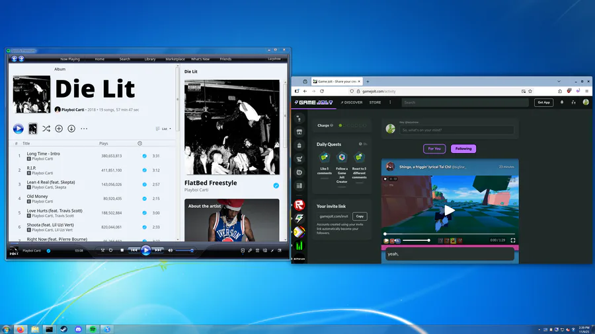Toggle the now playing view icon in the player bar
This screenshot has width=595, height=334.
click(243, 250)
